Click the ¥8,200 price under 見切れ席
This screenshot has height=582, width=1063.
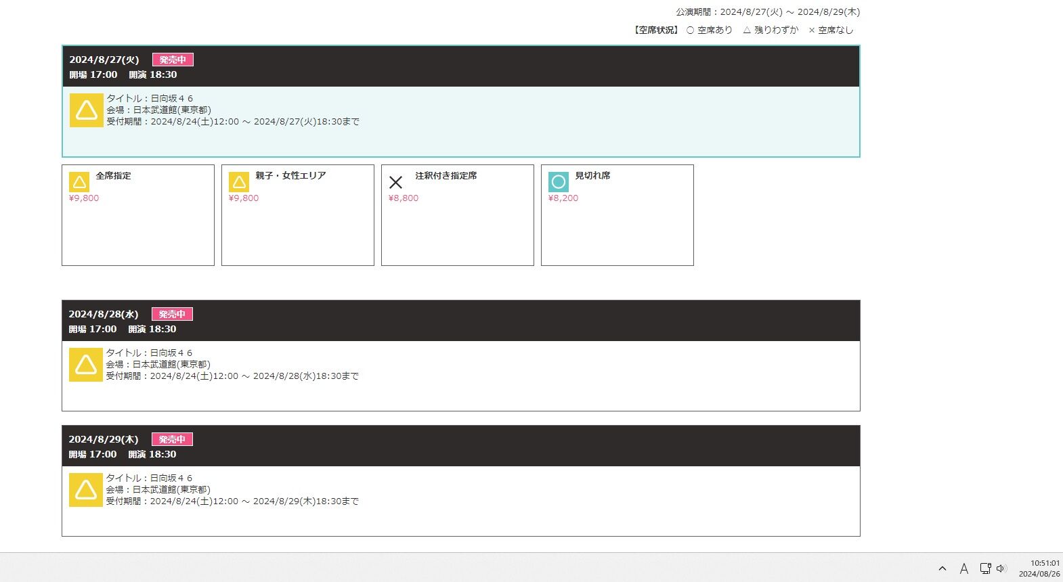click(x=563, y=198)
